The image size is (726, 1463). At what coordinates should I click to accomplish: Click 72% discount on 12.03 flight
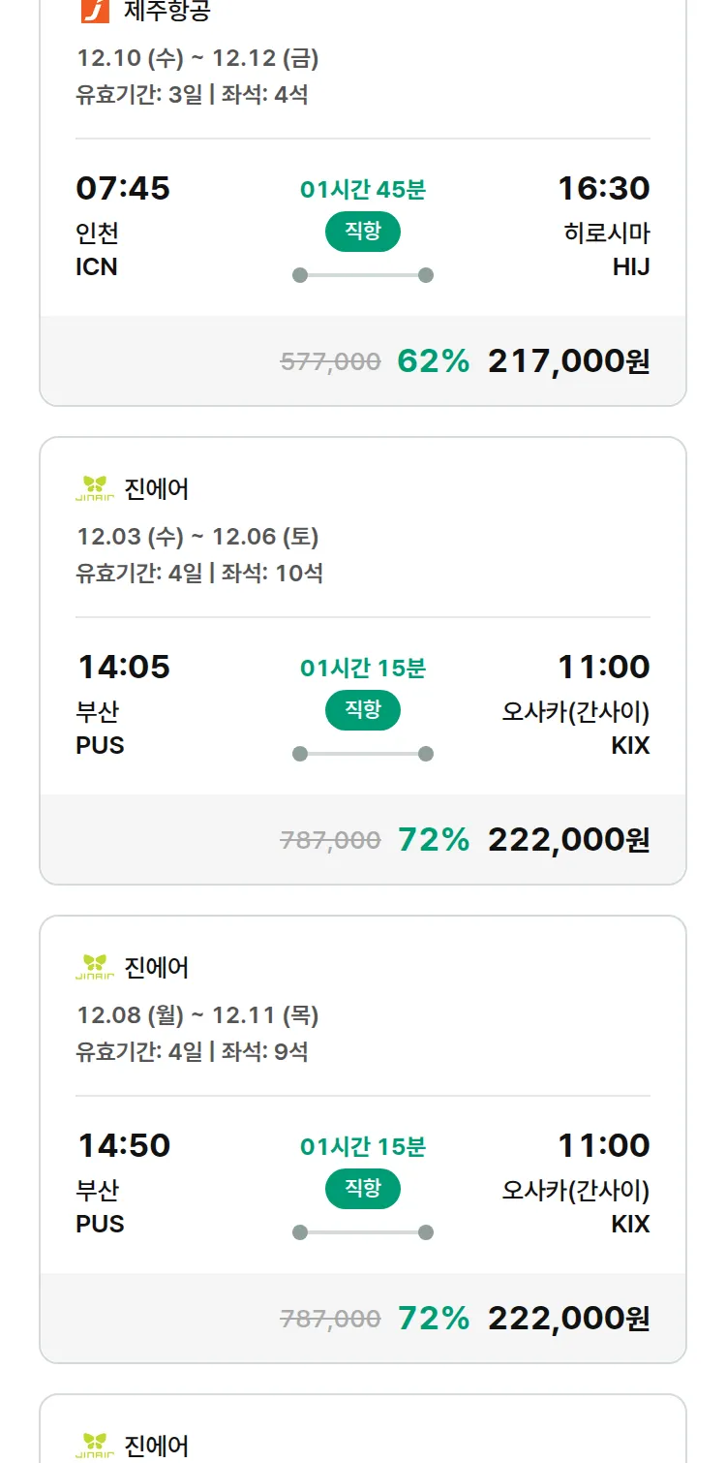click(433, 840)
